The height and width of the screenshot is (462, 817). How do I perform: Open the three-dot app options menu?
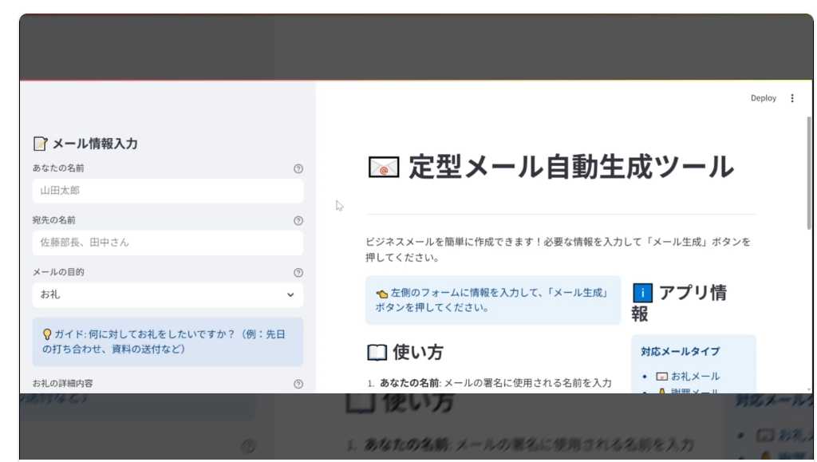tap(791, 97)
